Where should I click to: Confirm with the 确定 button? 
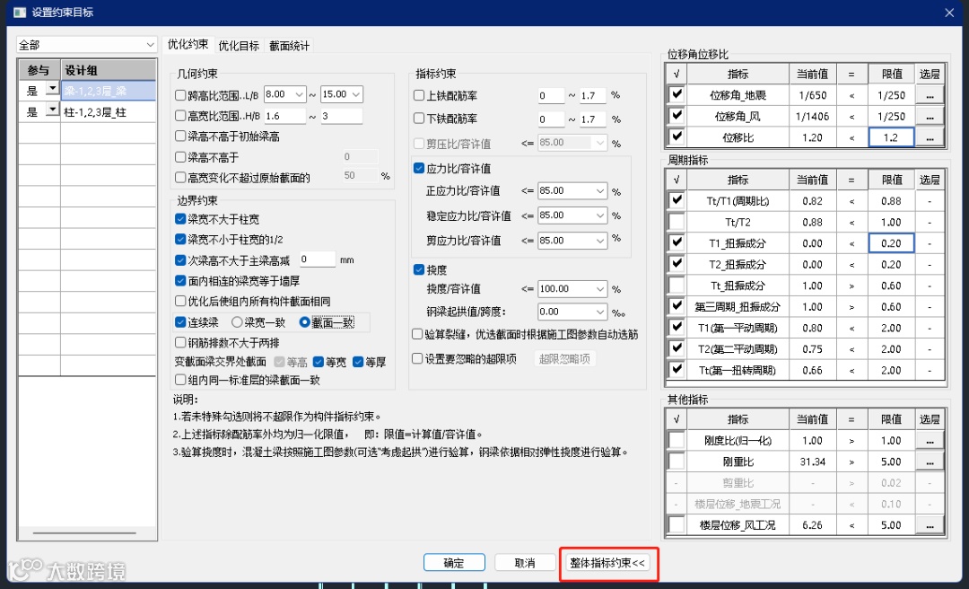[x=454, y=562]
